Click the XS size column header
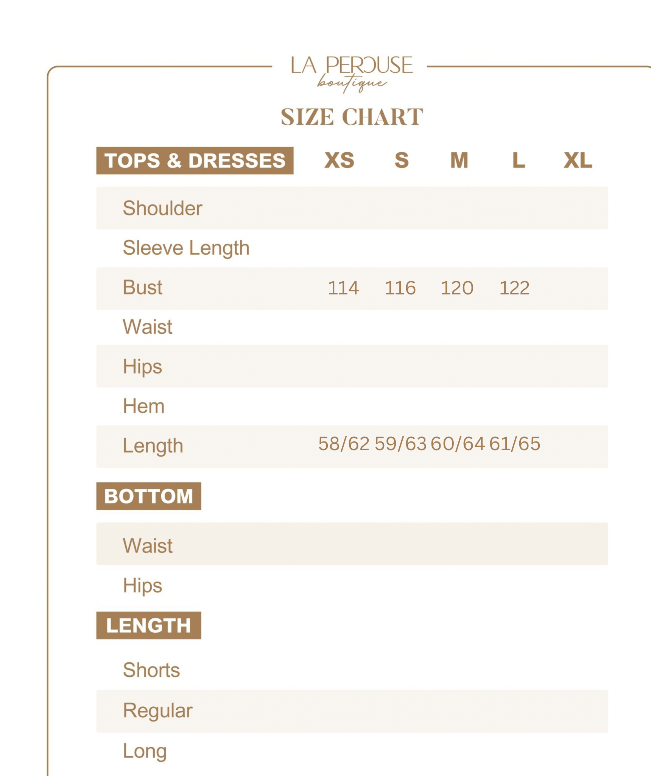This screenshot has height=776, width=651. (339, 160)
